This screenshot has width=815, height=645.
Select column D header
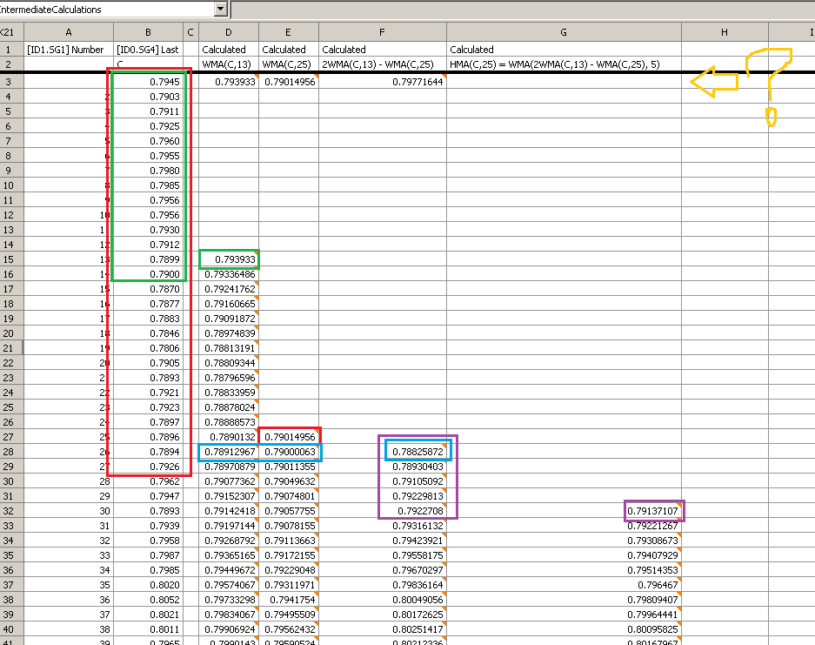pos(229,32)
